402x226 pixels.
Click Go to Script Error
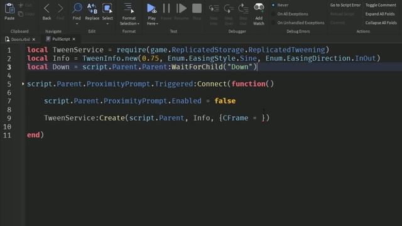(x=345, y=5)
